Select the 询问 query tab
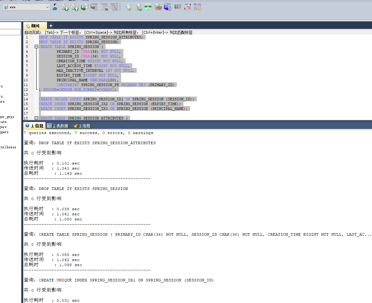Image resolution: width=372 pixels, height=303 pixels. pyautogui.click(x=34, y=25)
